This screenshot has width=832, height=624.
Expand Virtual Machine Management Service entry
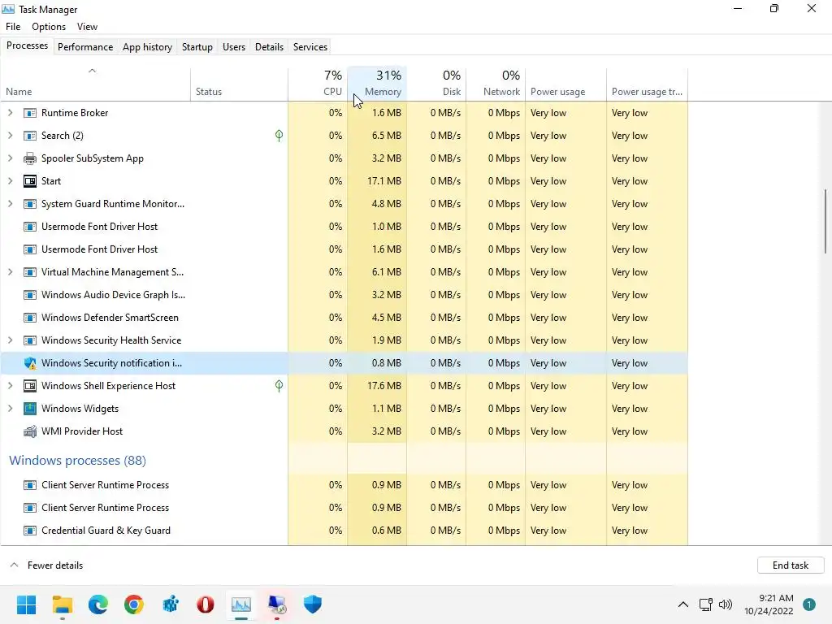pyautogui.click(x=10, y=272)
